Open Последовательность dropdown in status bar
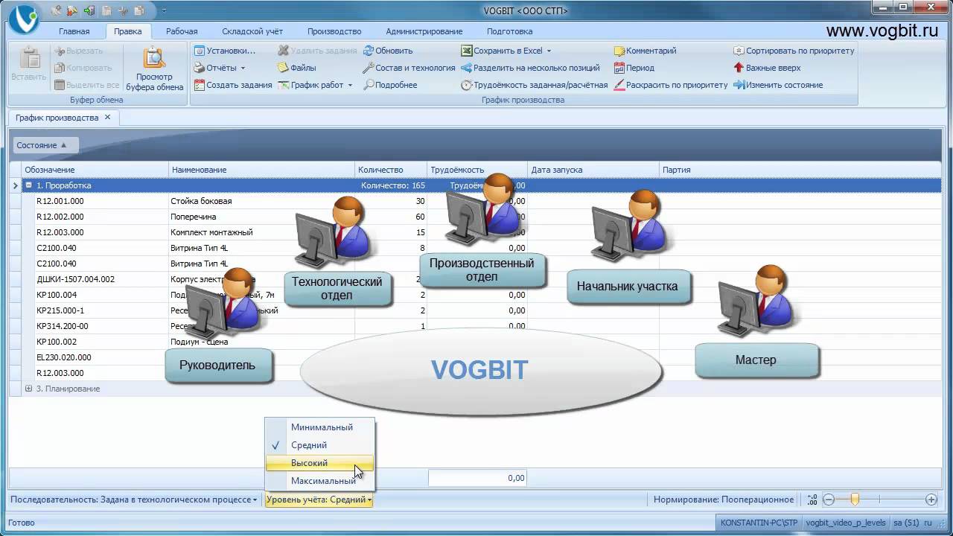 (x=134, y=500)
